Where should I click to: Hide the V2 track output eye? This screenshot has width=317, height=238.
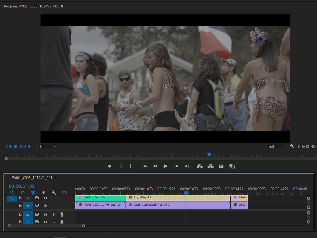46,198
